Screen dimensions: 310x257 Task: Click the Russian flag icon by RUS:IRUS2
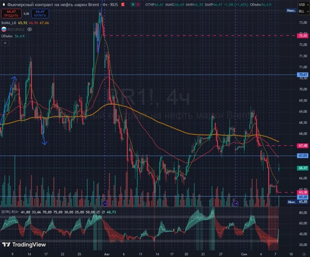[x=4, y=29]
